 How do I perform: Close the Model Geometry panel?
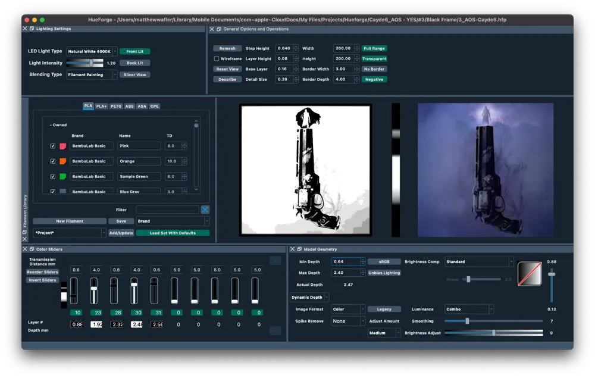[292, 249]
